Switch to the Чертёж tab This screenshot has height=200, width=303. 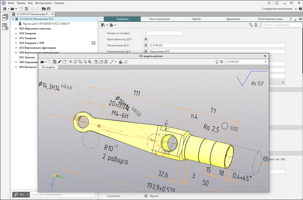point(196,19)
